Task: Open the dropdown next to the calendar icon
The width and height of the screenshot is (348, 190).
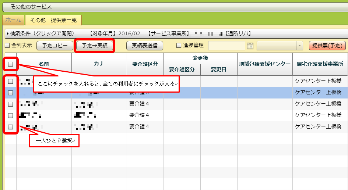Action: tap(299, 46)
